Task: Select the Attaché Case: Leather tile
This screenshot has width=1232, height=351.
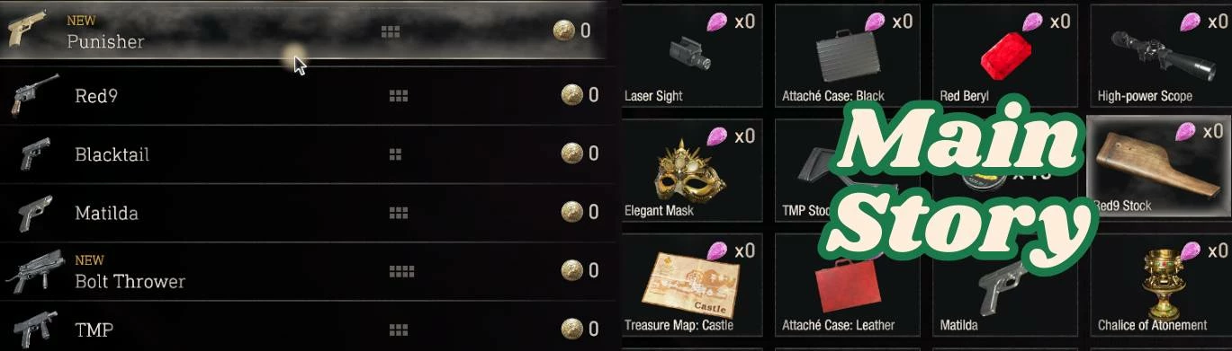Action: [849, 285]
